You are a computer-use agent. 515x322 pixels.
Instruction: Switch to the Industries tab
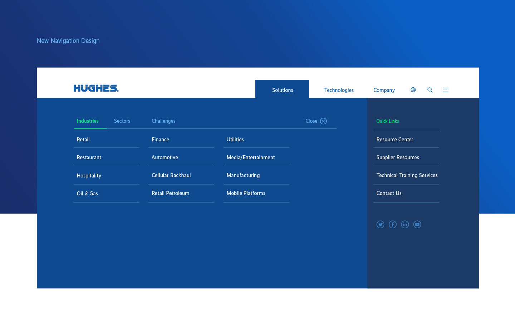tap(88, 121)
